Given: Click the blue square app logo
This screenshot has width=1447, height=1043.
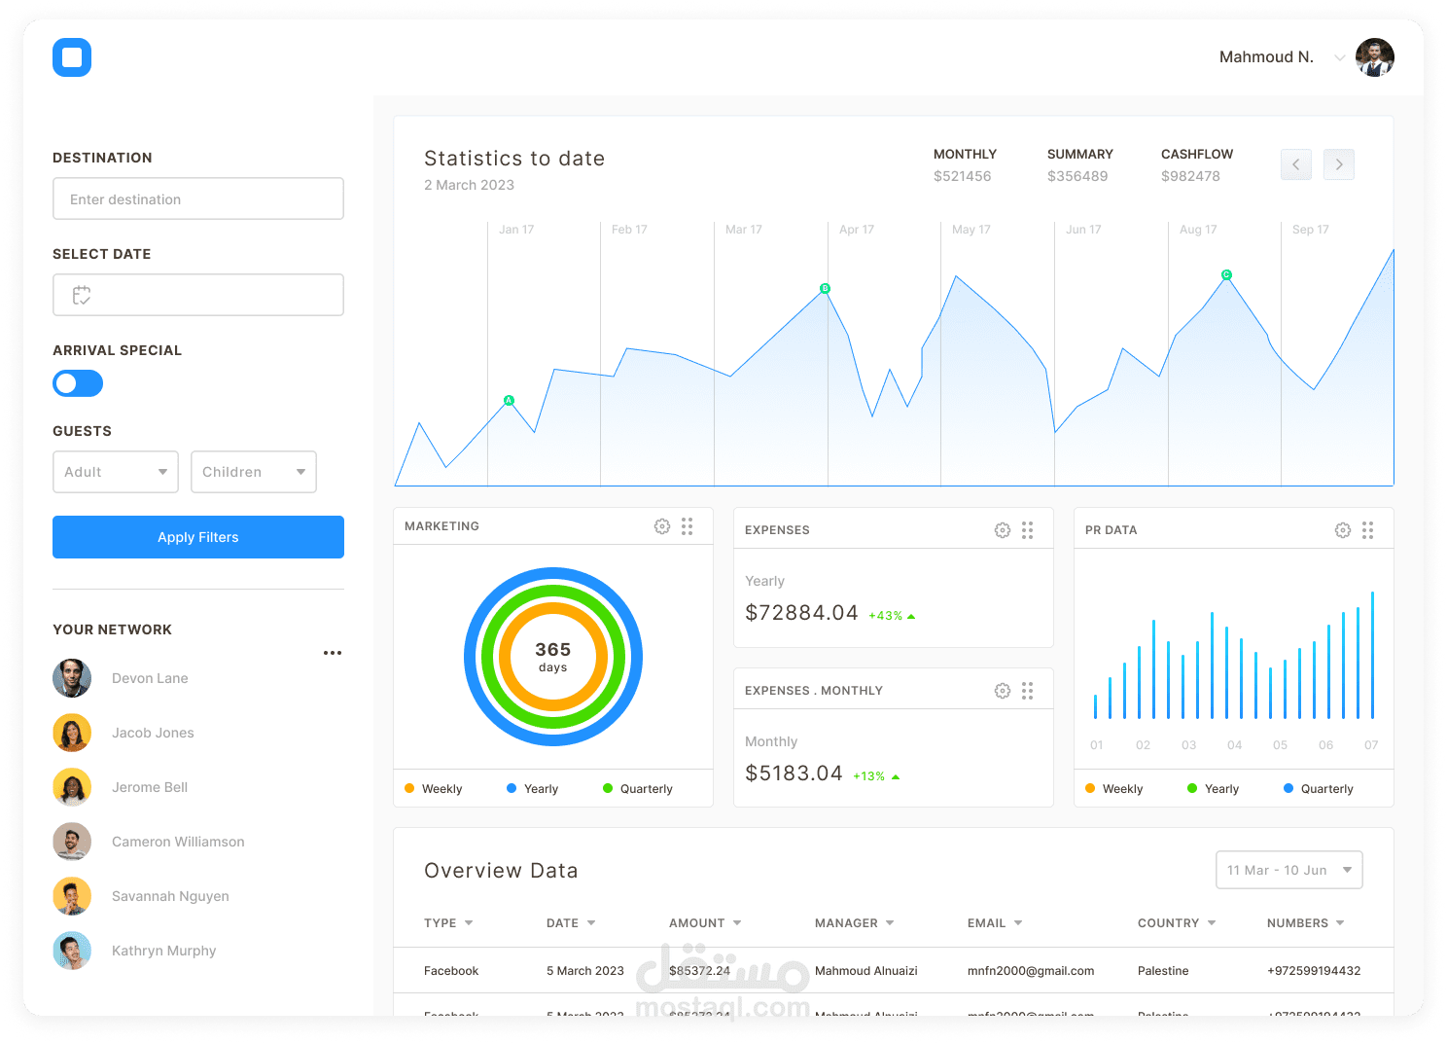Looking at the screenshot, I should point(72,57).
